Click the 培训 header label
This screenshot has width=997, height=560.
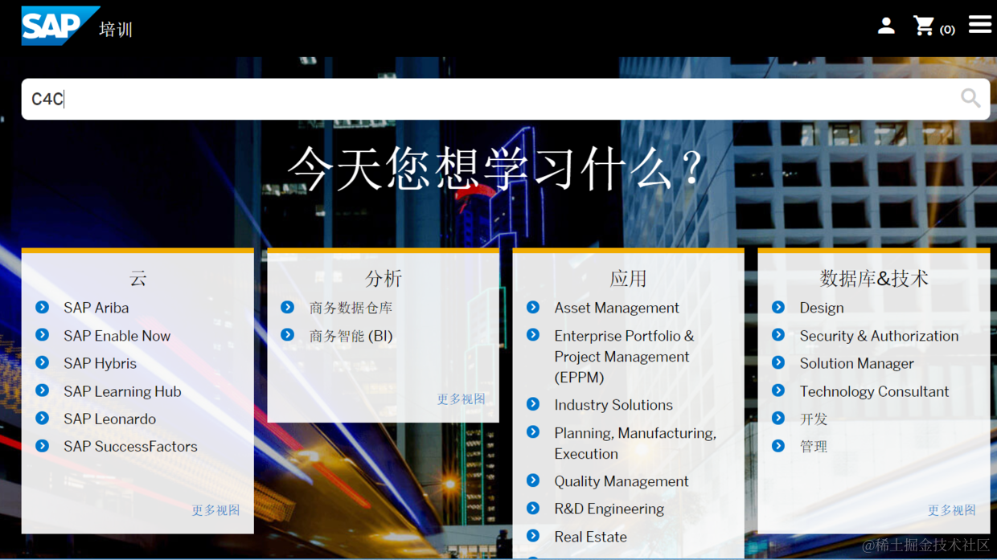(115, 30)
